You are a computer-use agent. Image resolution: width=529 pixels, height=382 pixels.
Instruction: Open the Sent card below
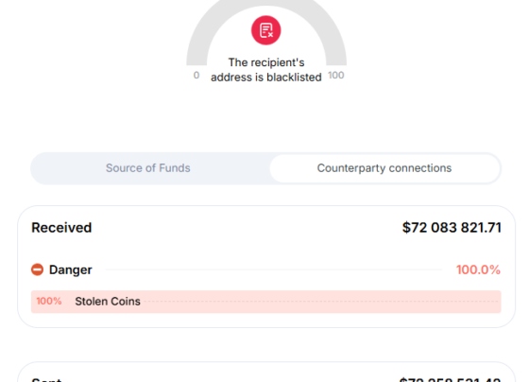[266, 372]
